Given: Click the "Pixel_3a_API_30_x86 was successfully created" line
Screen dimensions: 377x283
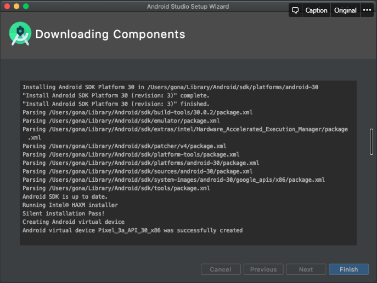Looking at the screenshot, I should [x=133, y=230].
